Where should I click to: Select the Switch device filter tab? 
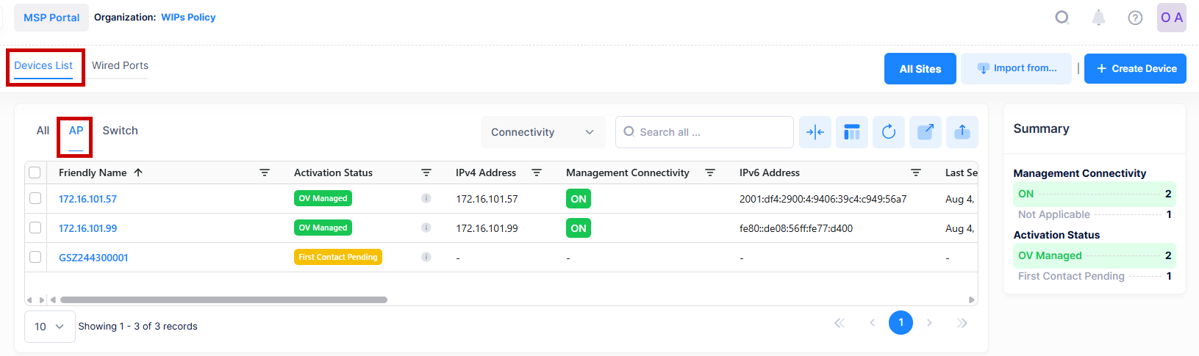pyautogui.click(x=120, y=131)
